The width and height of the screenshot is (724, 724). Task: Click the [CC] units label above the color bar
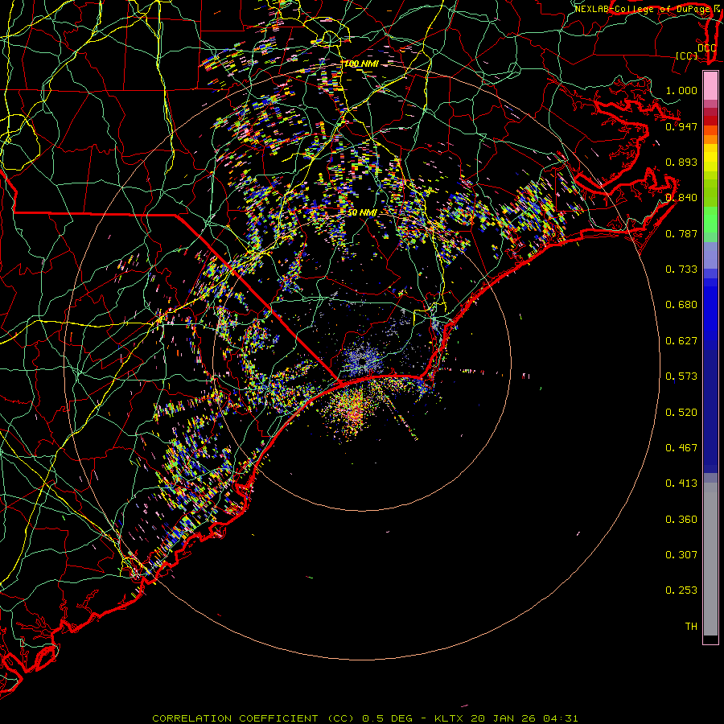tap(687, 56)
